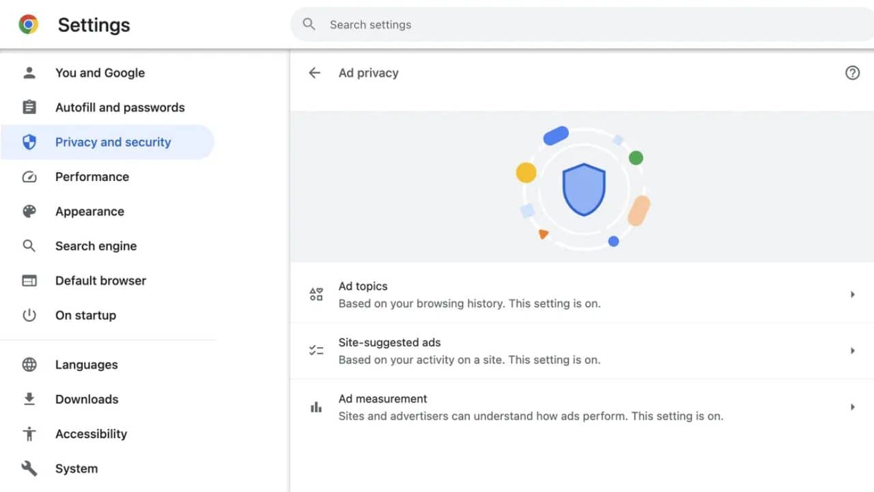Open the help question mark icon

pyautogui.click(x=852, y=73)
